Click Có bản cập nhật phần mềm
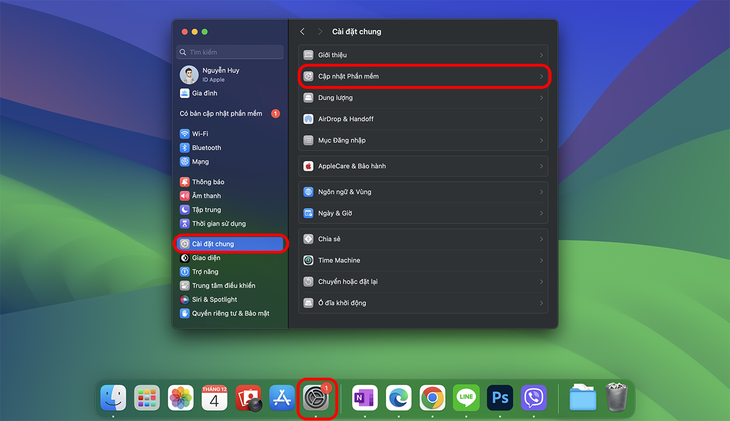The height and width of the screenshot is (421, 730). 221,113
